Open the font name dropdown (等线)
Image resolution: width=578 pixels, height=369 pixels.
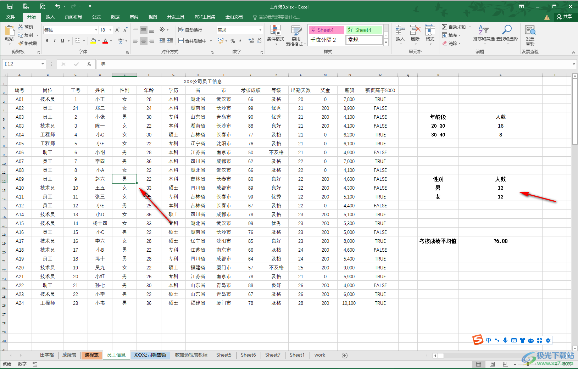tap(96, 30)
